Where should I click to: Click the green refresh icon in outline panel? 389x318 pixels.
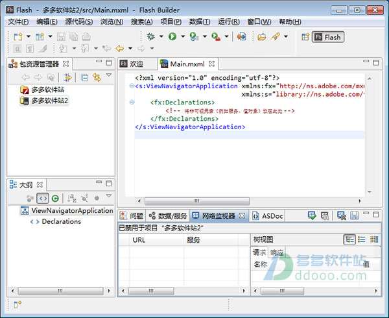tap(56, 198)
